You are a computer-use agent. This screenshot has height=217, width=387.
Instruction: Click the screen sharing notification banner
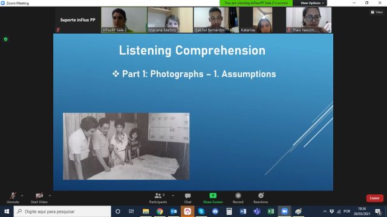[256, 3]
